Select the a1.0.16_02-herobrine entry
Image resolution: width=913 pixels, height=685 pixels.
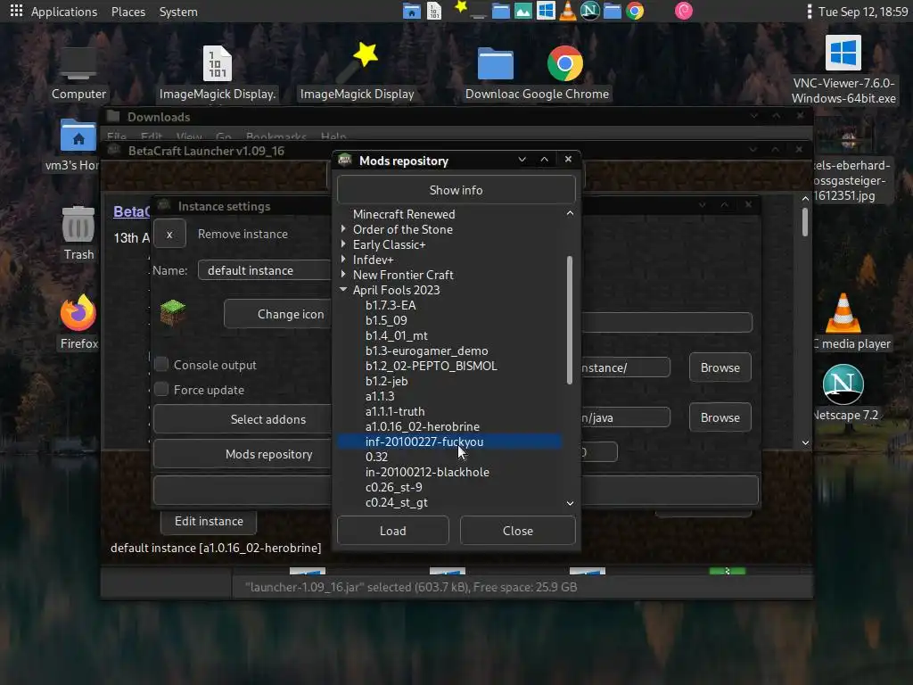pyautogui.click(x=423, y=425)
